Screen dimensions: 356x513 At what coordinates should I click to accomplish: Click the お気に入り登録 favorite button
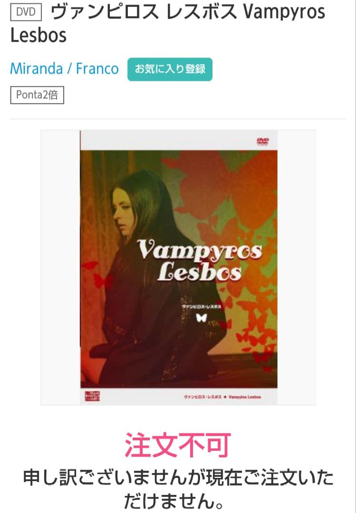point(170,69)
